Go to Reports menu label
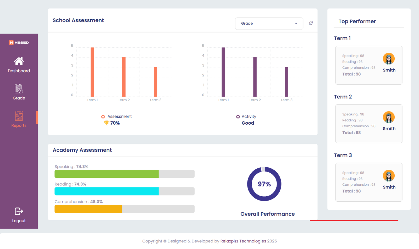Viewport: 419px width, 249px height. pyautogui.click(x=19, y=125)
